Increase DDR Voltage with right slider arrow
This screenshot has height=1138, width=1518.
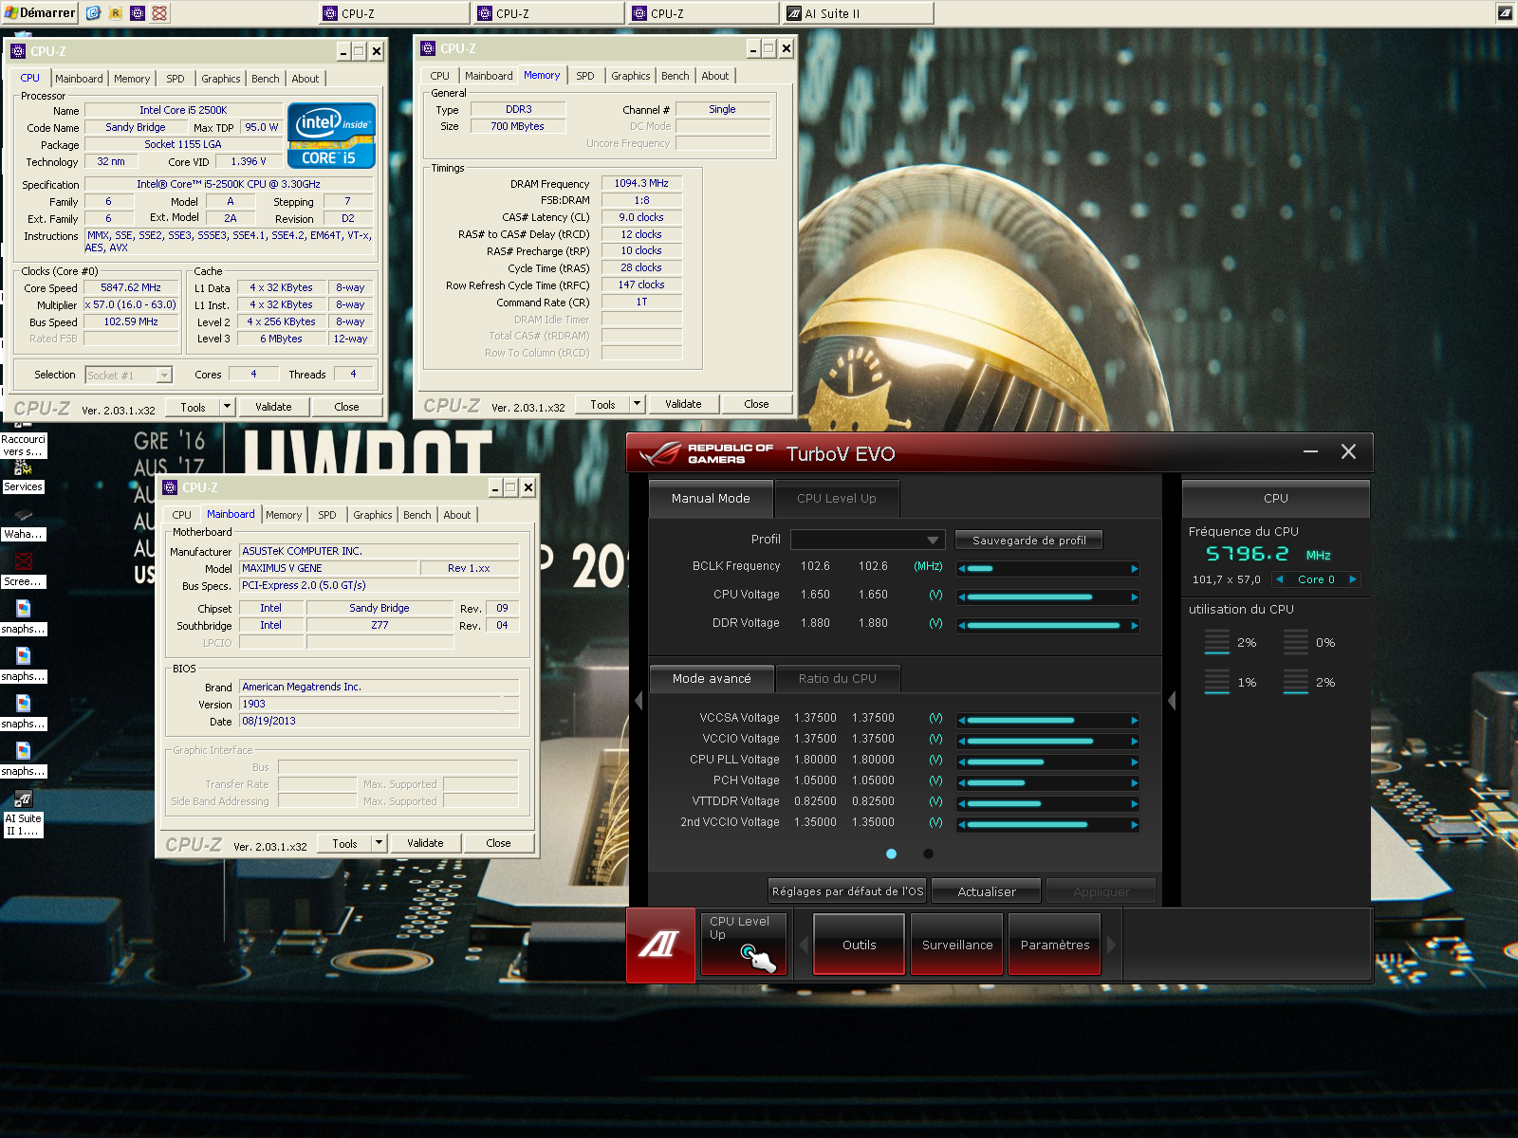coord(1134,626)
